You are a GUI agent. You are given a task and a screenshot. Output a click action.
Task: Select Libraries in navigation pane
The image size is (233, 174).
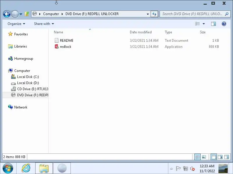21,46
